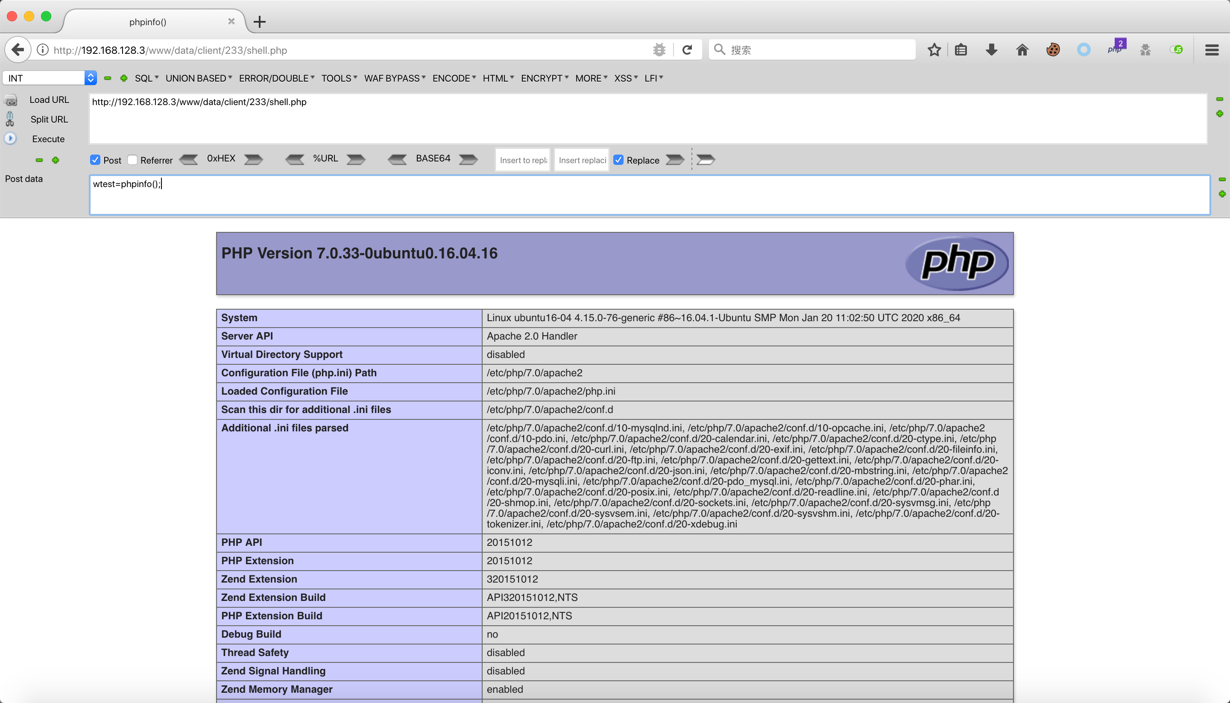Screen dimensions: 1230x703
Task: Open the INT type dropdown
Action: 50,78
